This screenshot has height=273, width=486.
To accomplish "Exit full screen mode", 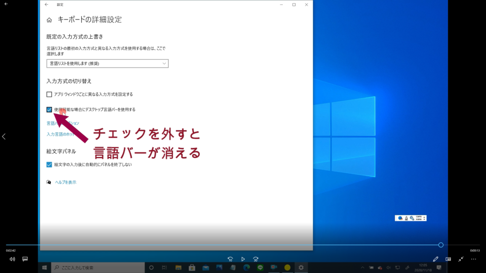I will coord(461,259).
